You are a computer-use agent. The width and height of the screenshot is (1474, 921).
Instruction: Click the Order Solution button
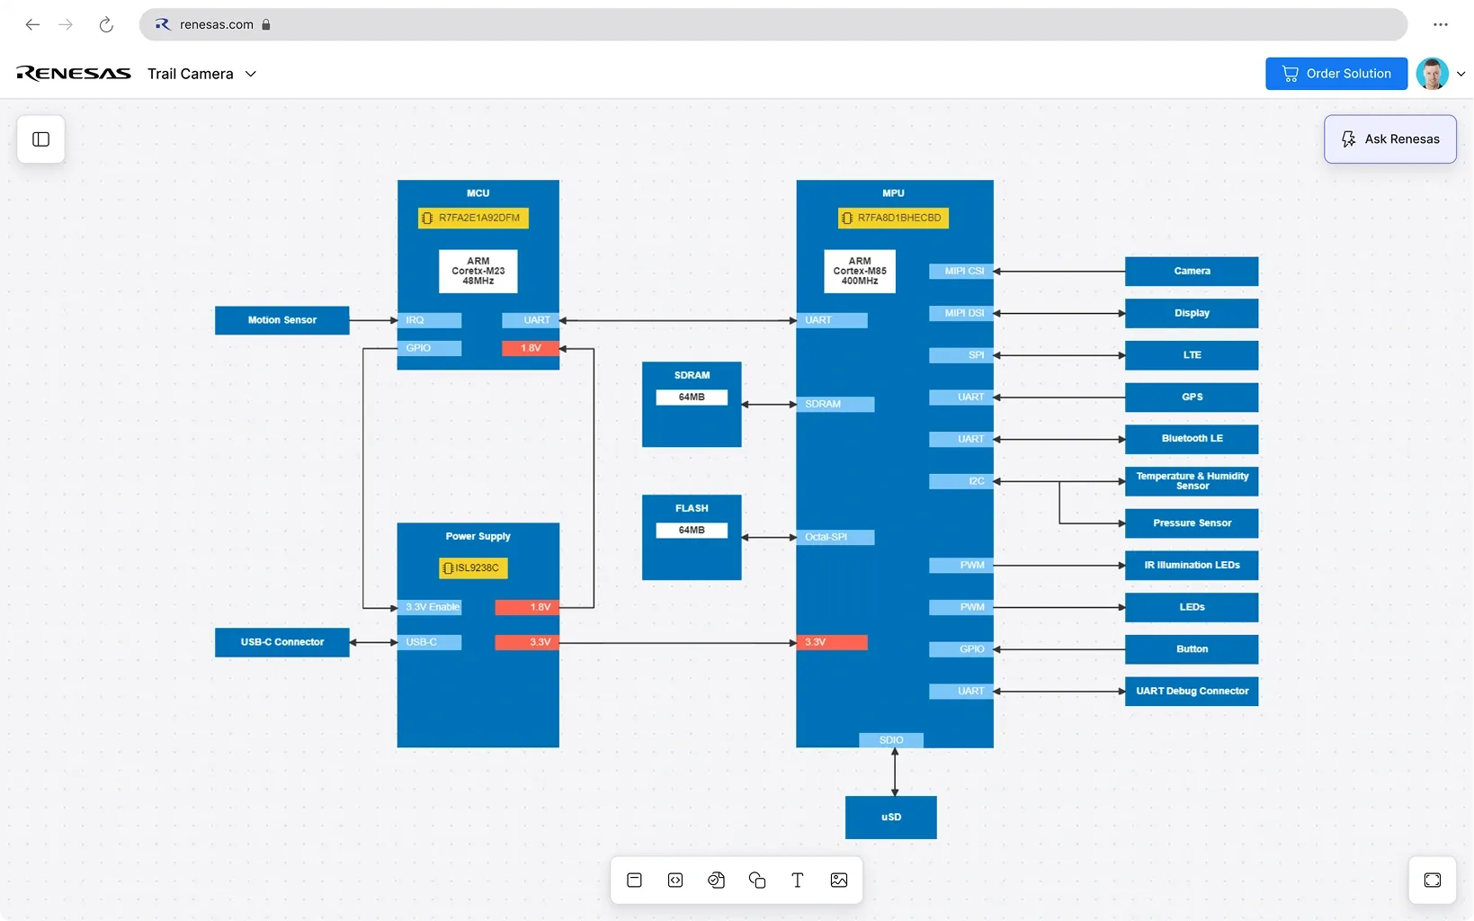click(1336, 74)
